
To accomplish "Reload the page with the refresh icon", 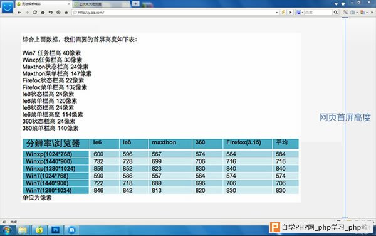I will 35,13.
